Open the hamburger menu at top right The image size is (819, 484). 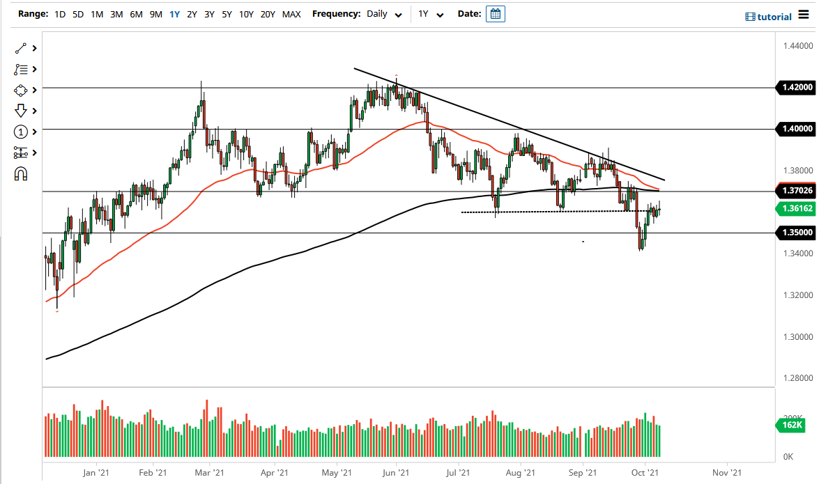(804, 15)
